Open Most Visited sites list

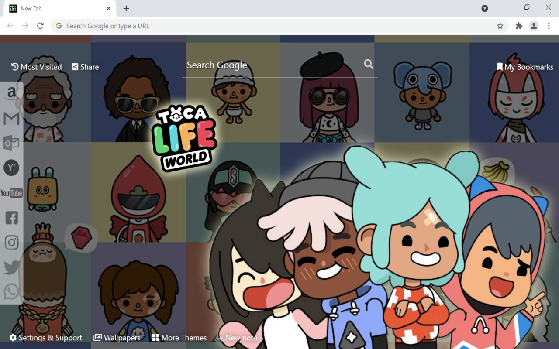click(x=36, y=67)
